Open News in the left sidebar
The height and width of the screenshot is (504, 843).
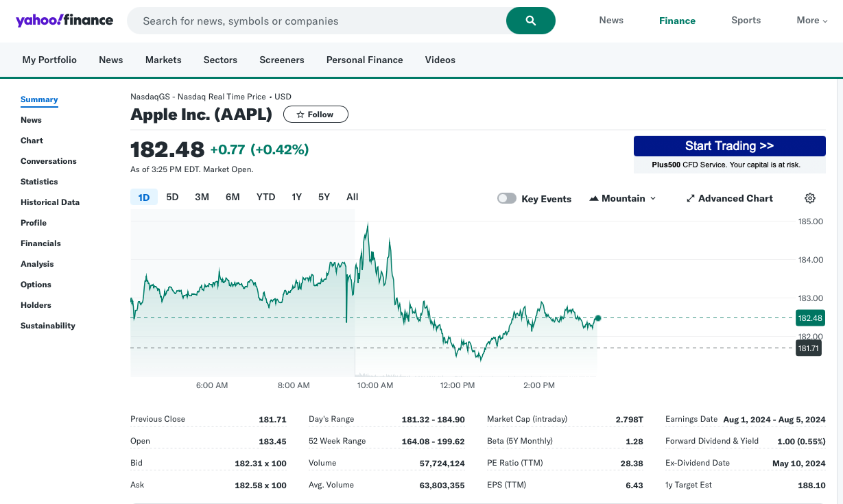[31, 120]
